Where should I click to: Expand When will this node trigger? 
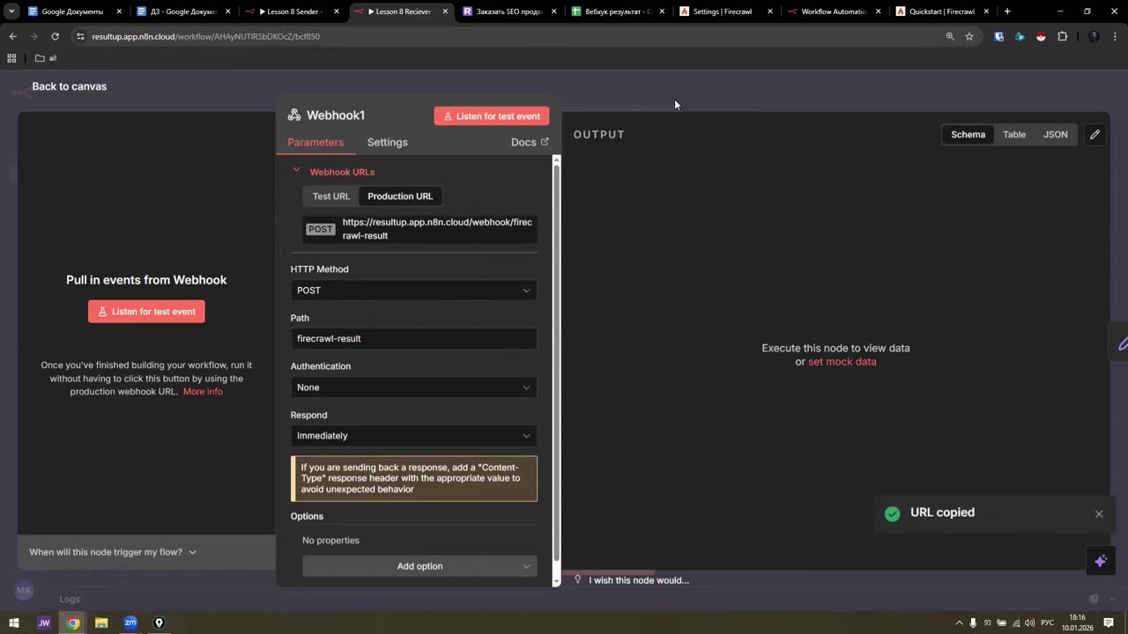(112, 552)
